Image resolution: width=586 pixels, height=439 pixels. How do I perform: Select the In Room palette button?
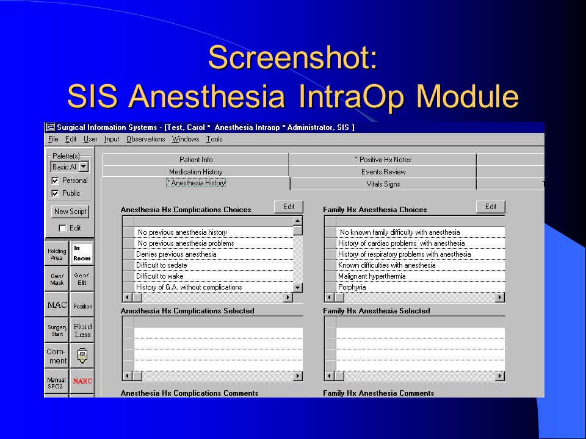click(x=82, y=253)
